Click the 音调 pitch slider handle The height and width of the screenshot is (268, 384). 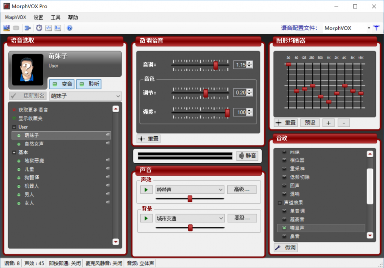pos(216,65)
